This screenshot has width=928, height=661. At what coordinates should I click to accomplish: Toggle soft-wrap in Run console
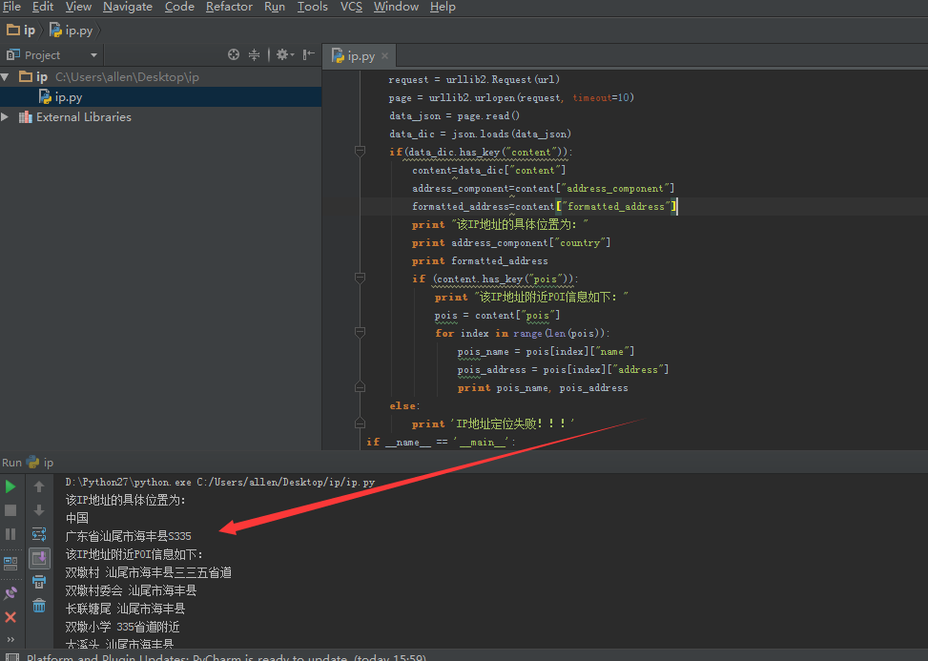(x=39, y=534)
